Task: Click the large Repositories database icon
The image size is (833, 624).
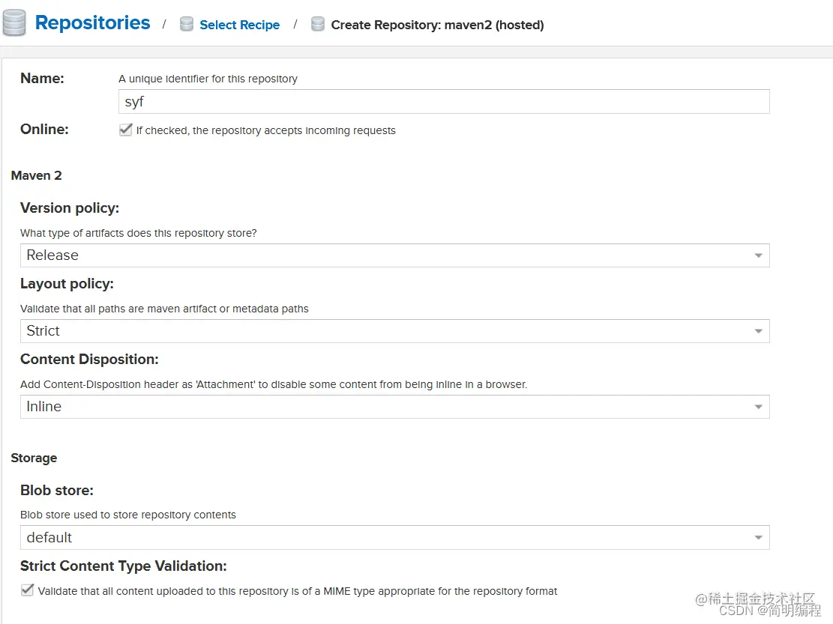Action: coord(13,23)
